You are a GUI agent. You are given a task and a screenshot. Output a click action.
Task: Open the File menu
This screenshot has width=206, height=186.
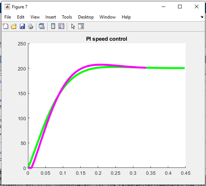[8, 17]
